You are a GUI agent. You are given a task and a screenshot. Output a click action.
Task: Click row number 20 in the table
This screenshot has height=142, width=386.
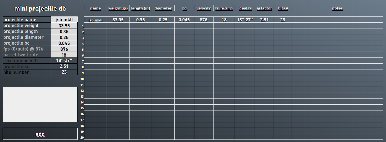[x=82, y=138]
